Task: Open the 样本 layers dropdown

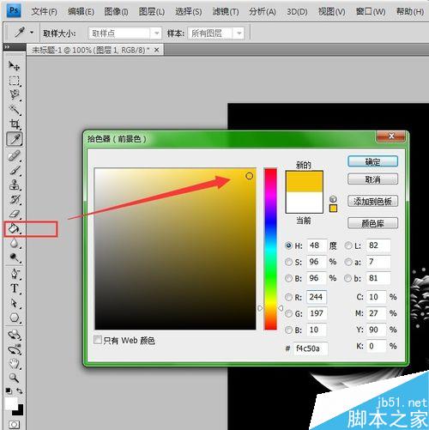Action: pyautogui.click(x=216, y=33)
